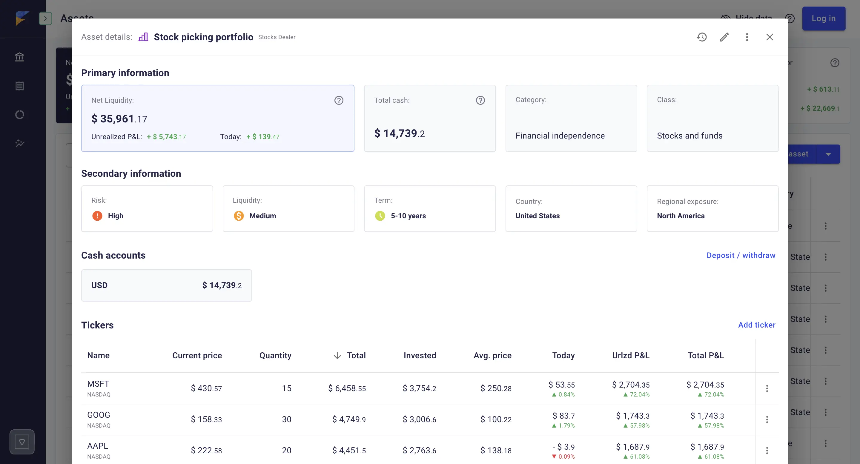Open asset details three-dot menu
This screenshot has height=464, width=860.
[x=747, y=37]
